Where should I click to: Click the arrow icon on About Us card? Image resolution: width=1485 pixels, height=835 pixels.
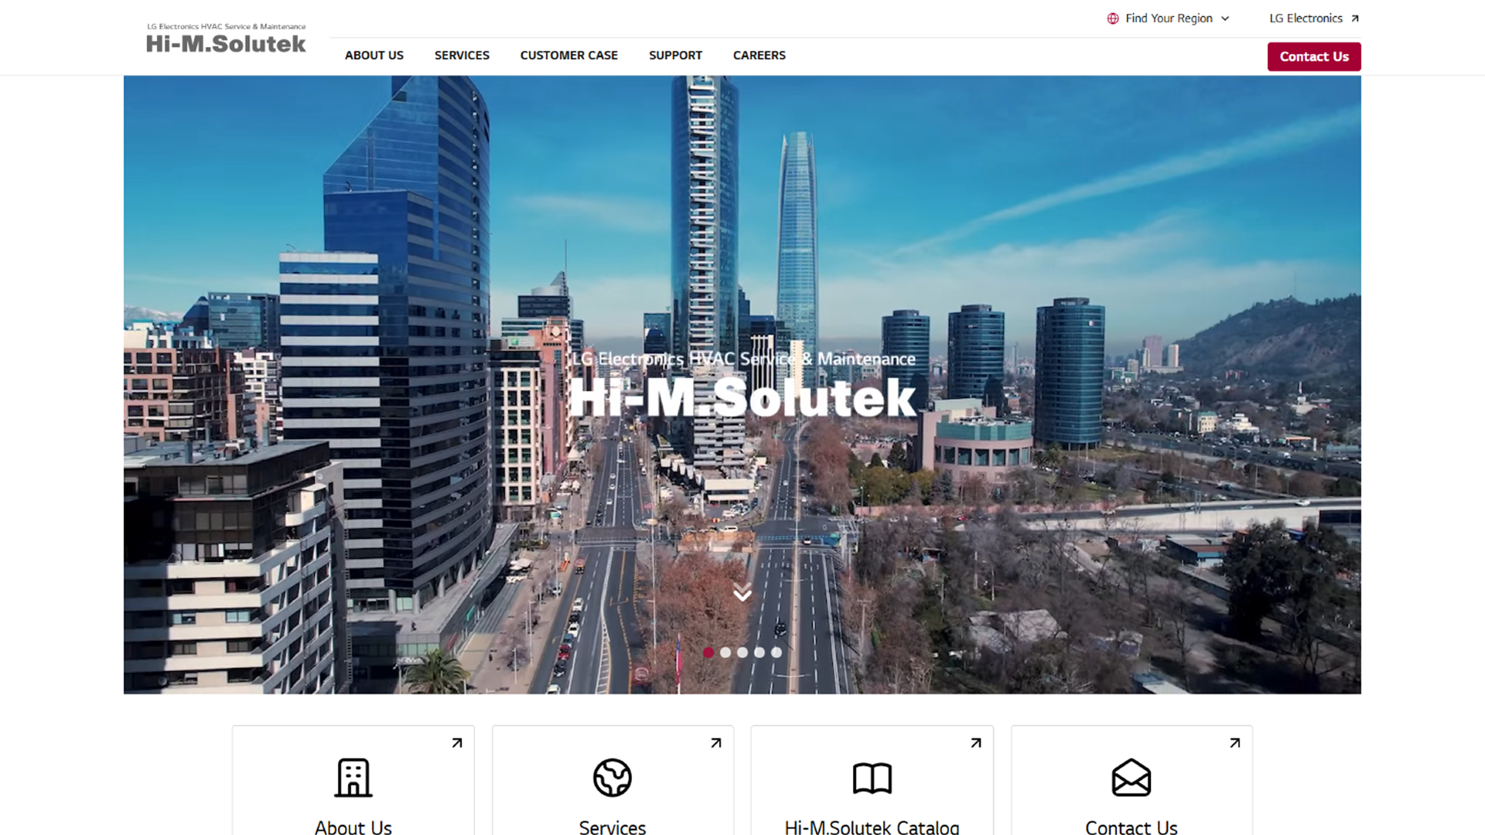tap(457, 743)
